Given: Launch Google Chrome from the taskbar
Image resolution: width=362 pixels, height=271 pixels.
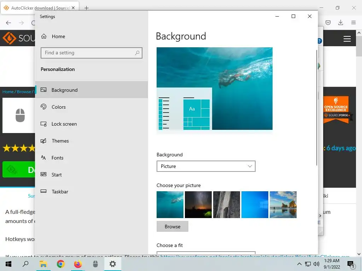Looking at the screenshot, I should point(60,264).
